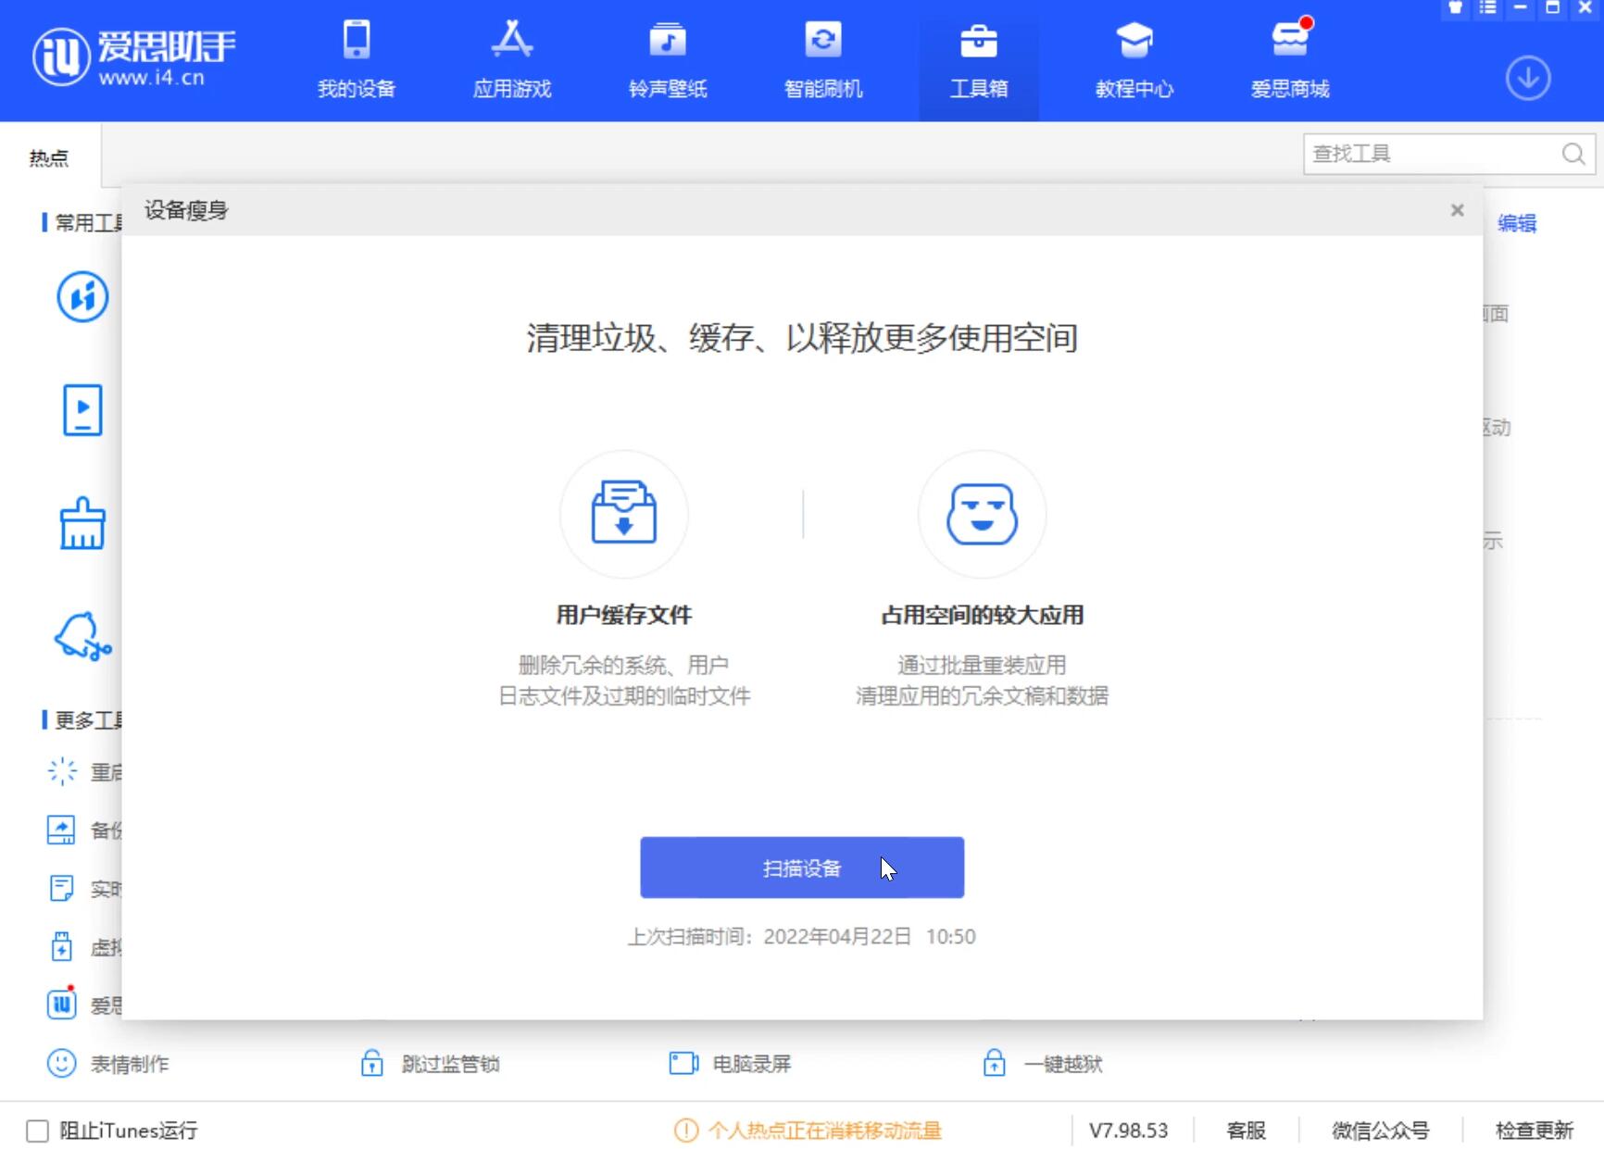Click the 爱思助手 logo
The height and width of the screenshot is (1149, 1604).
(x=134, y=57)
